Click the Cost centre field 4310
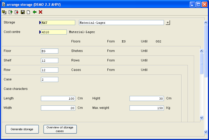This screenshot has width=209, height=140. 54,32
